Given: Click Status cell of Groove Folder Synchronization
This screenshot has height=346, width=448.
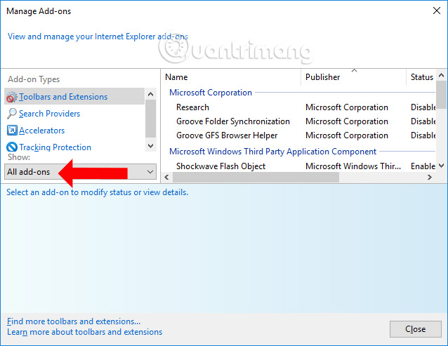Looking at the screenshot, I should (x=423, y=121).
